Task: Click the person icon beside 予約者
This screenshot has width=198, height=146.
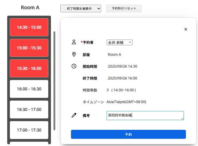Action: pos(74,42)
